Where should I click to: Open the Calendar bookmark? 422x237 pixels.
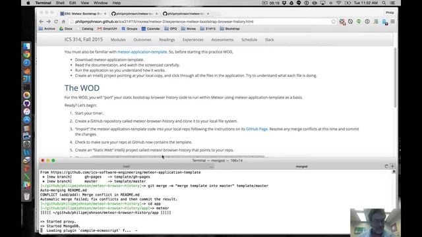pyautogui.click(x=151, y=28)
